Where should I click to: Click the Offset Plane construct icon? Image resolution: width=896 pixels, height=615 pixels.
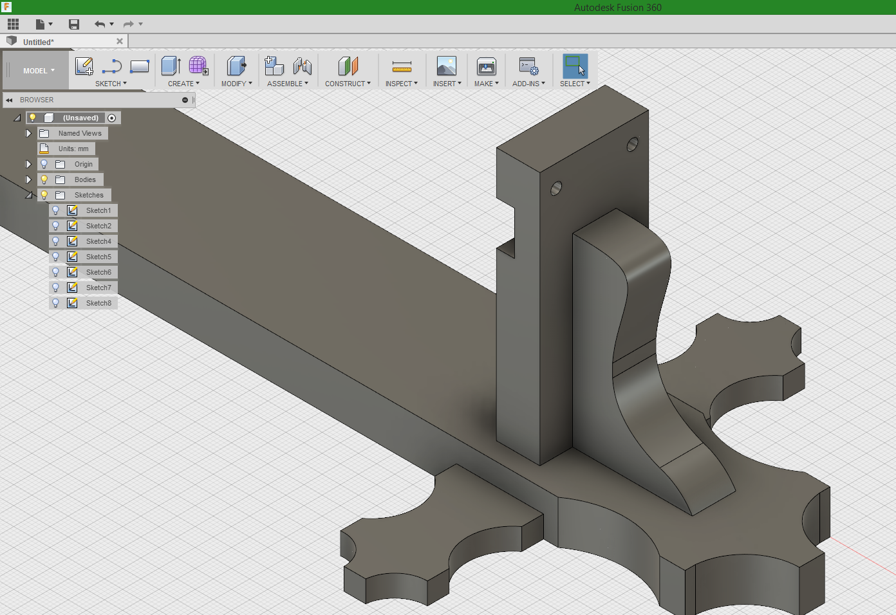pos(348,66)
